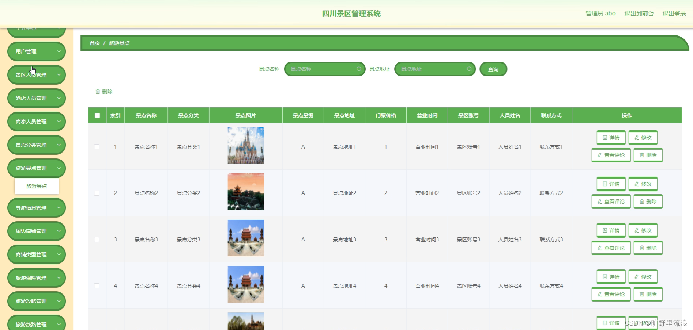The image size is (693, 330).
Task: Expand the 商铺类型管理 chevron
Action: pyautogui.click(x=59, y=254)
